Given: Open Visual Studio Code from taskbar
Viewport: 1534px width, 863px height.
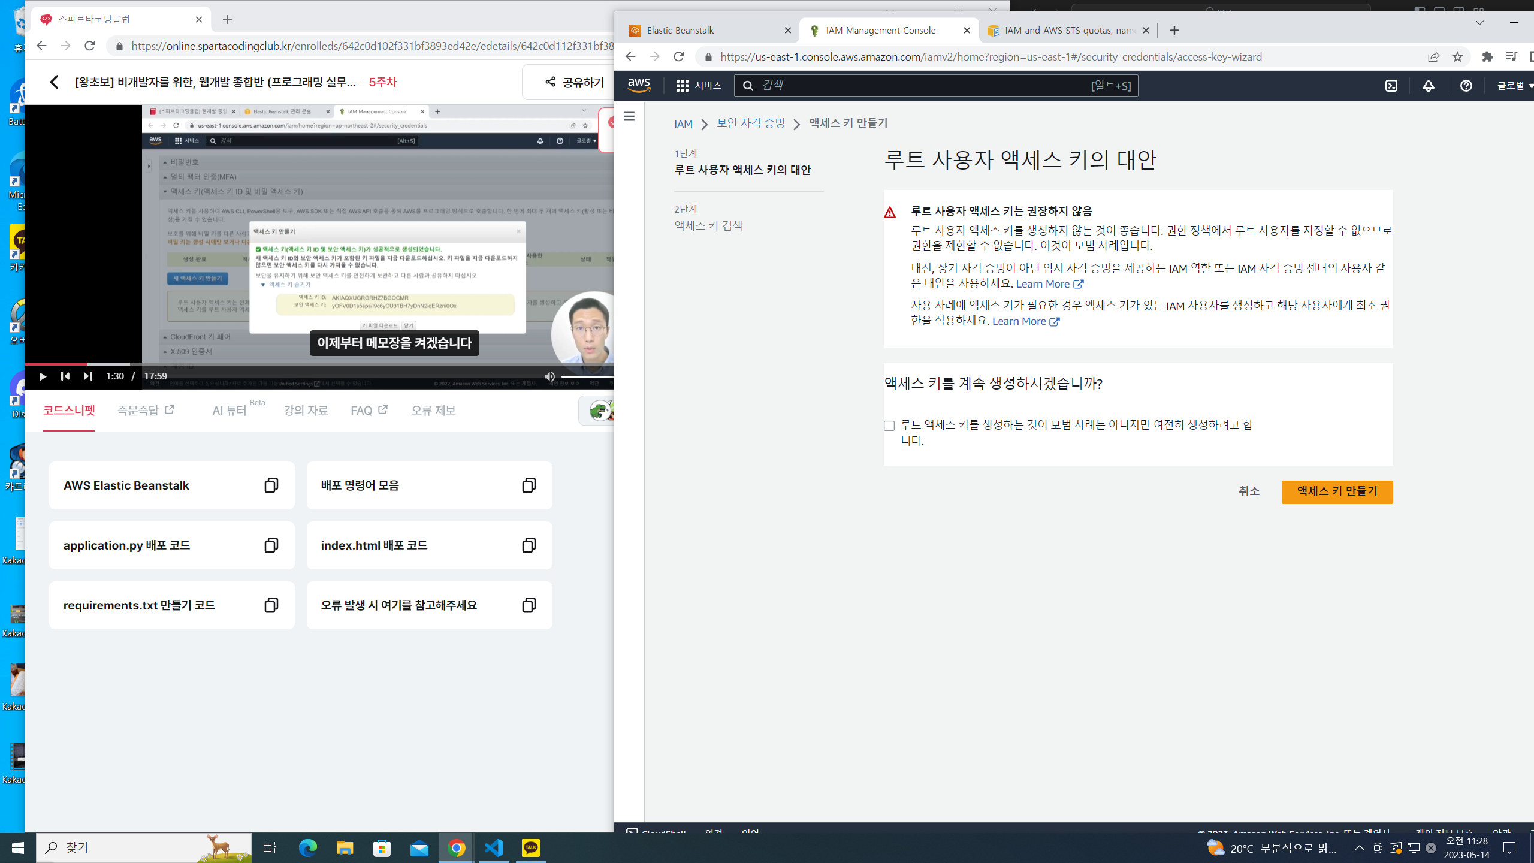Looking at the screenshot, I should [494, 848].
